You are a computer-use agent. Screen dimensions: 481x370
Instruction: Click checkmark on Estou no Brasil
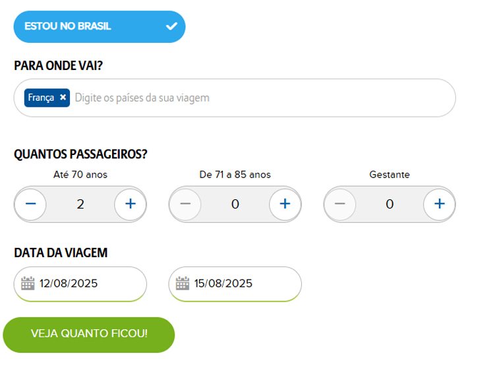pos(171,26)
